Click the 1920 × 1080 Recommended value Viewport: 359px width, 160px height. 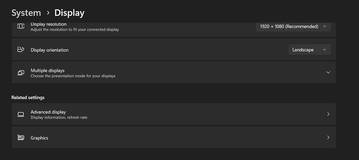(x=289, y=26)
